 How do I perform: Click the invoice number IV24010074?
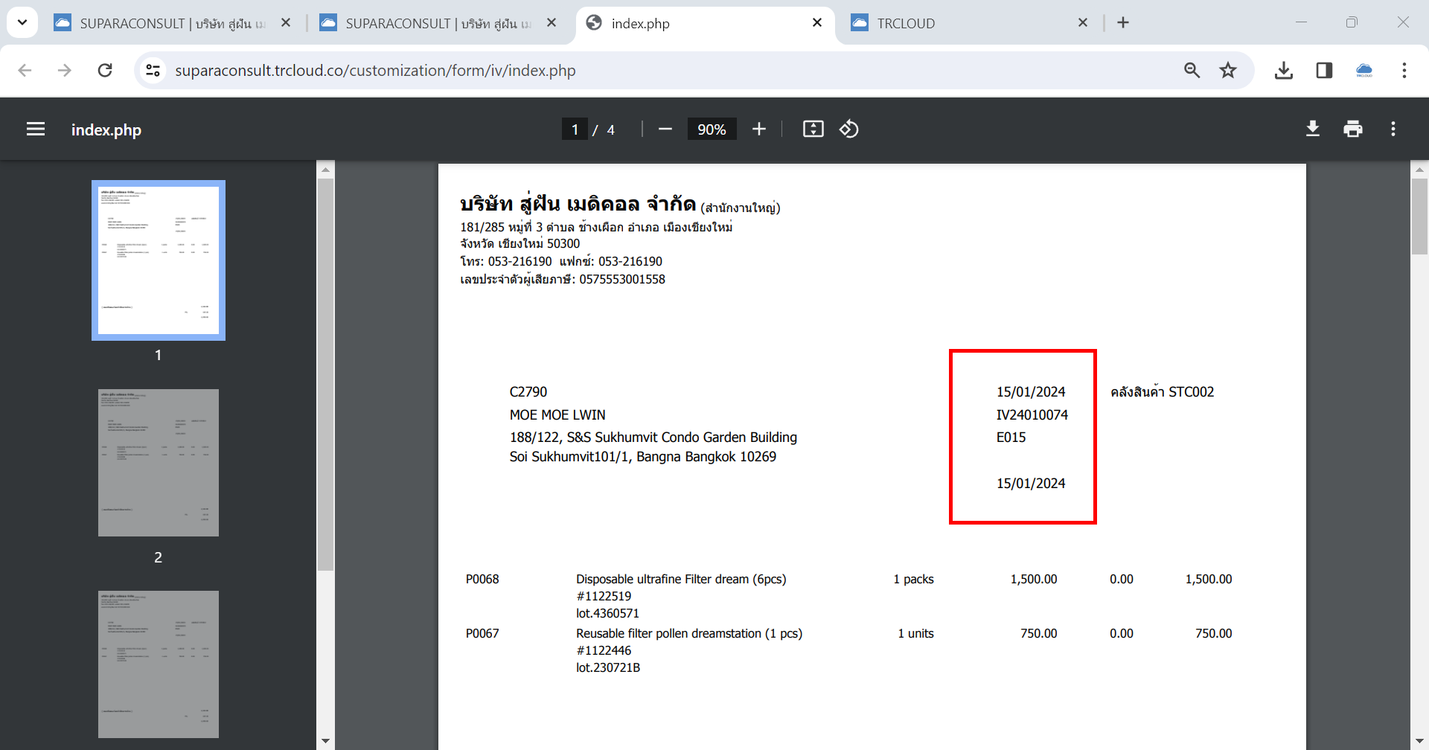pyautogui.click(x=1032, y=415)
